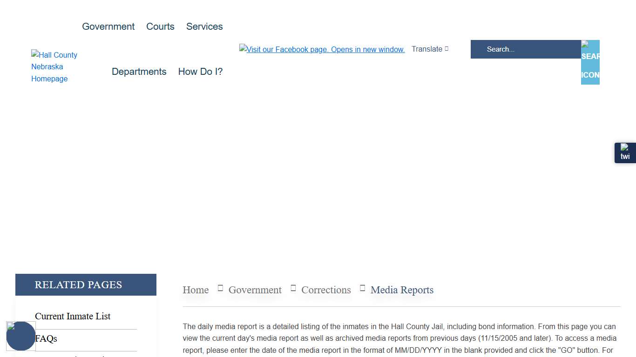Click the How Do I? navigation item
This screenshot has height=357, width=636.
tap(200, 72)
